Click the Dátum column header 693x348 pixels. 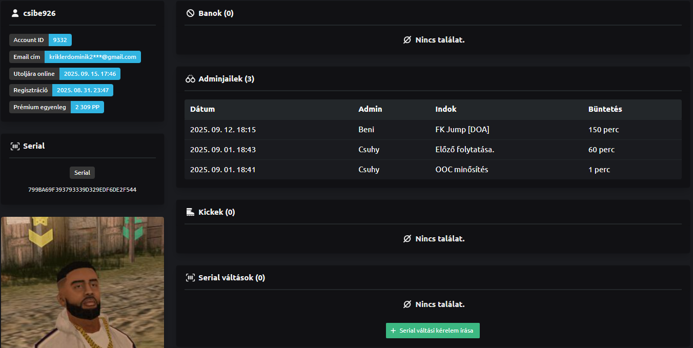click(202, 109)
